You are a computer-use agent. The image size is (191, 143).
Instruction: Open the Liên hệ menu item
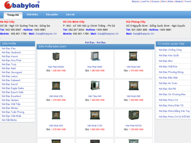click(70, 14)
